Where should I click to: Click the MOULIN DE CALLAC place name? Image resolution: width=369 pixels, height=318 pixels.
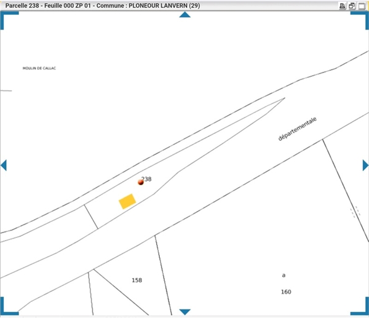point(39,68)
